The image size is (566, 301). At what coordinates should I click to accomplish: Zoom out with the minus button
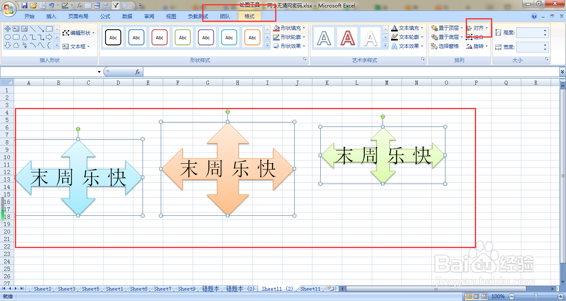point(512,296)
